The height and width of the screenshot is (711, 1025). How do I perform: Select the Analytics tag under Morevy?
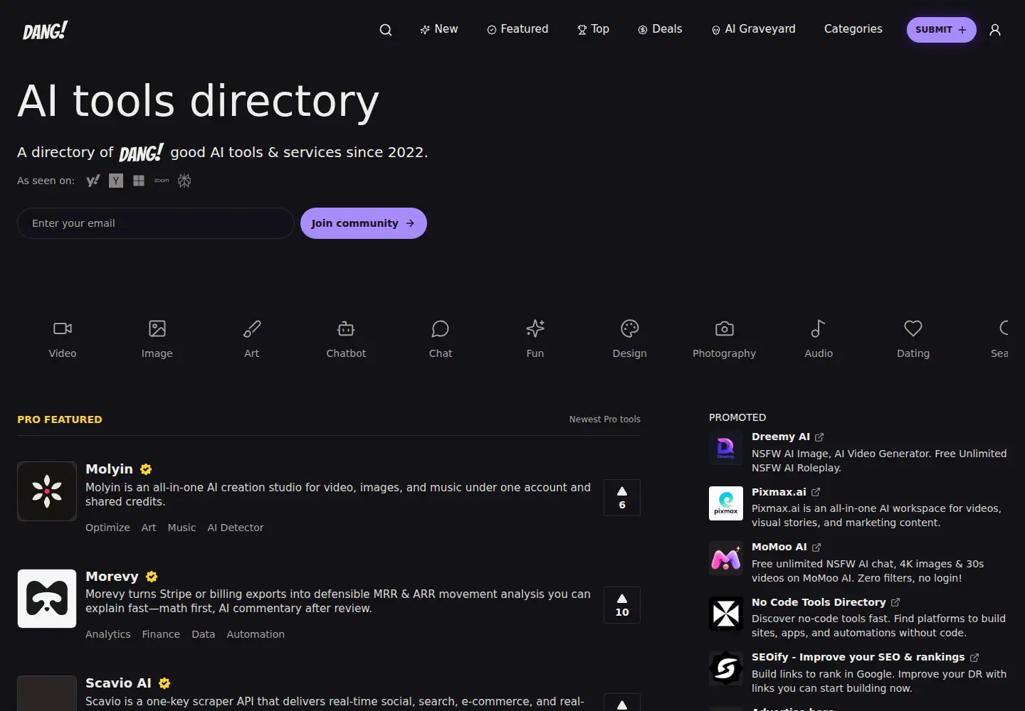tap(108, 634)
